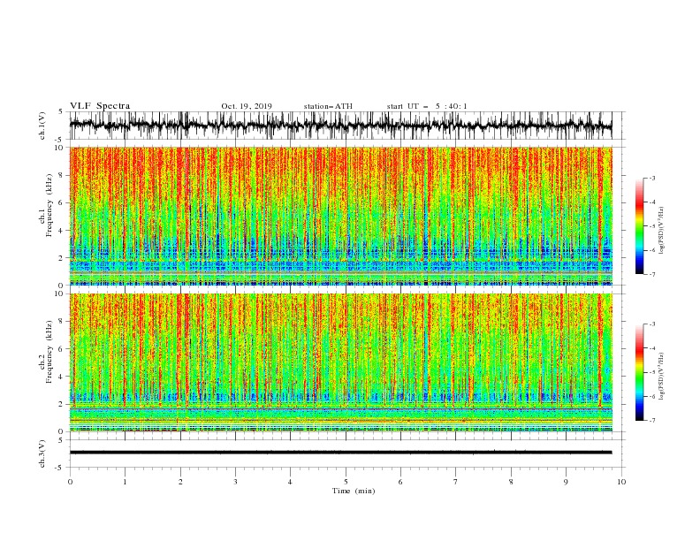Click the "7" tick on the time axis
Viewport: 700px width, 541px height.
(x=456, y=482)
